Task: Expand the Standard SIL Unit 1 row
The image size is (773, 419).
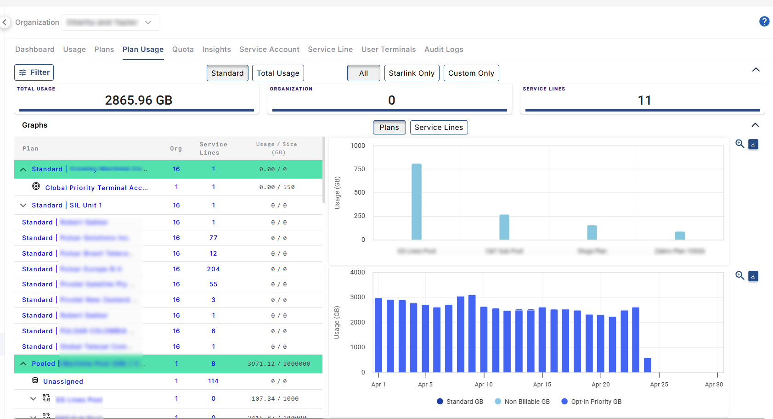Action: point(23,205)
